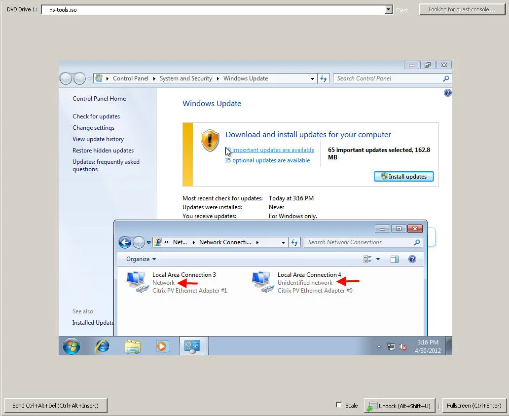This screenshot has width=509, height=416.
Task: Switch console to Fullscreen
Action: pyautogui.click(x=474, y=406)
